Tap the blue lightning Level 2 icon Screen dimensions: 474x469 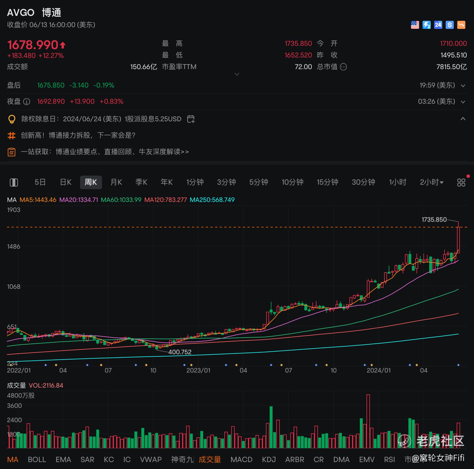pos(426,25)
